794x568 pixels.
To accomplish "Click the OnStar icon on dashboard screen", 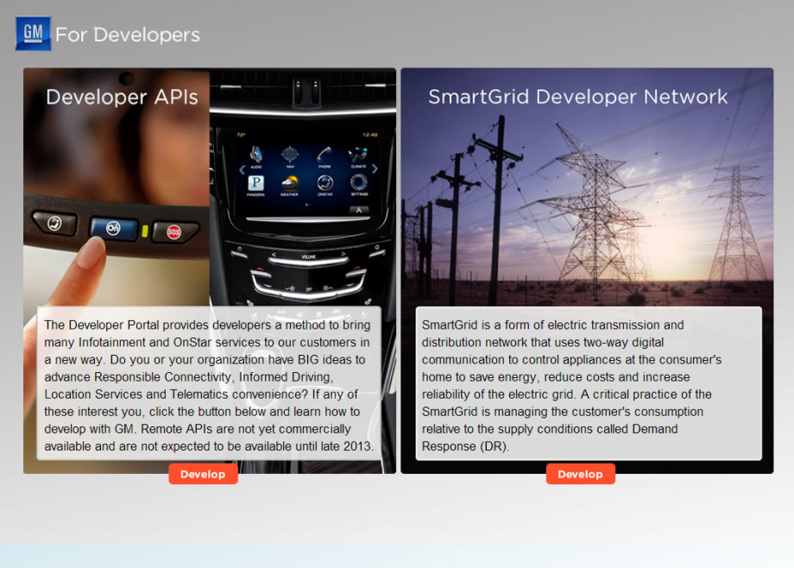I will 325,185.
